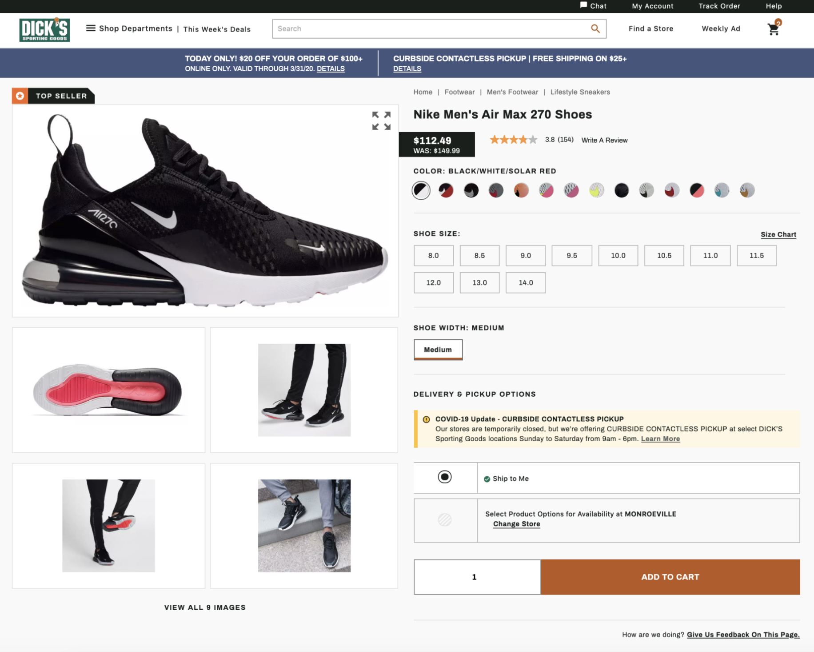This screenshot has height=652, width=814.
Task: Click the Chat link with speech bubble
Action: click(x=593, y=6)
